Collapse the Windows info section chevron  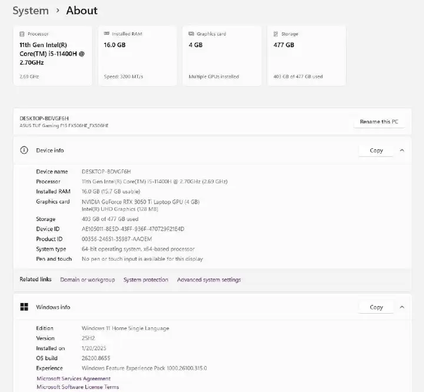point(402,307)
